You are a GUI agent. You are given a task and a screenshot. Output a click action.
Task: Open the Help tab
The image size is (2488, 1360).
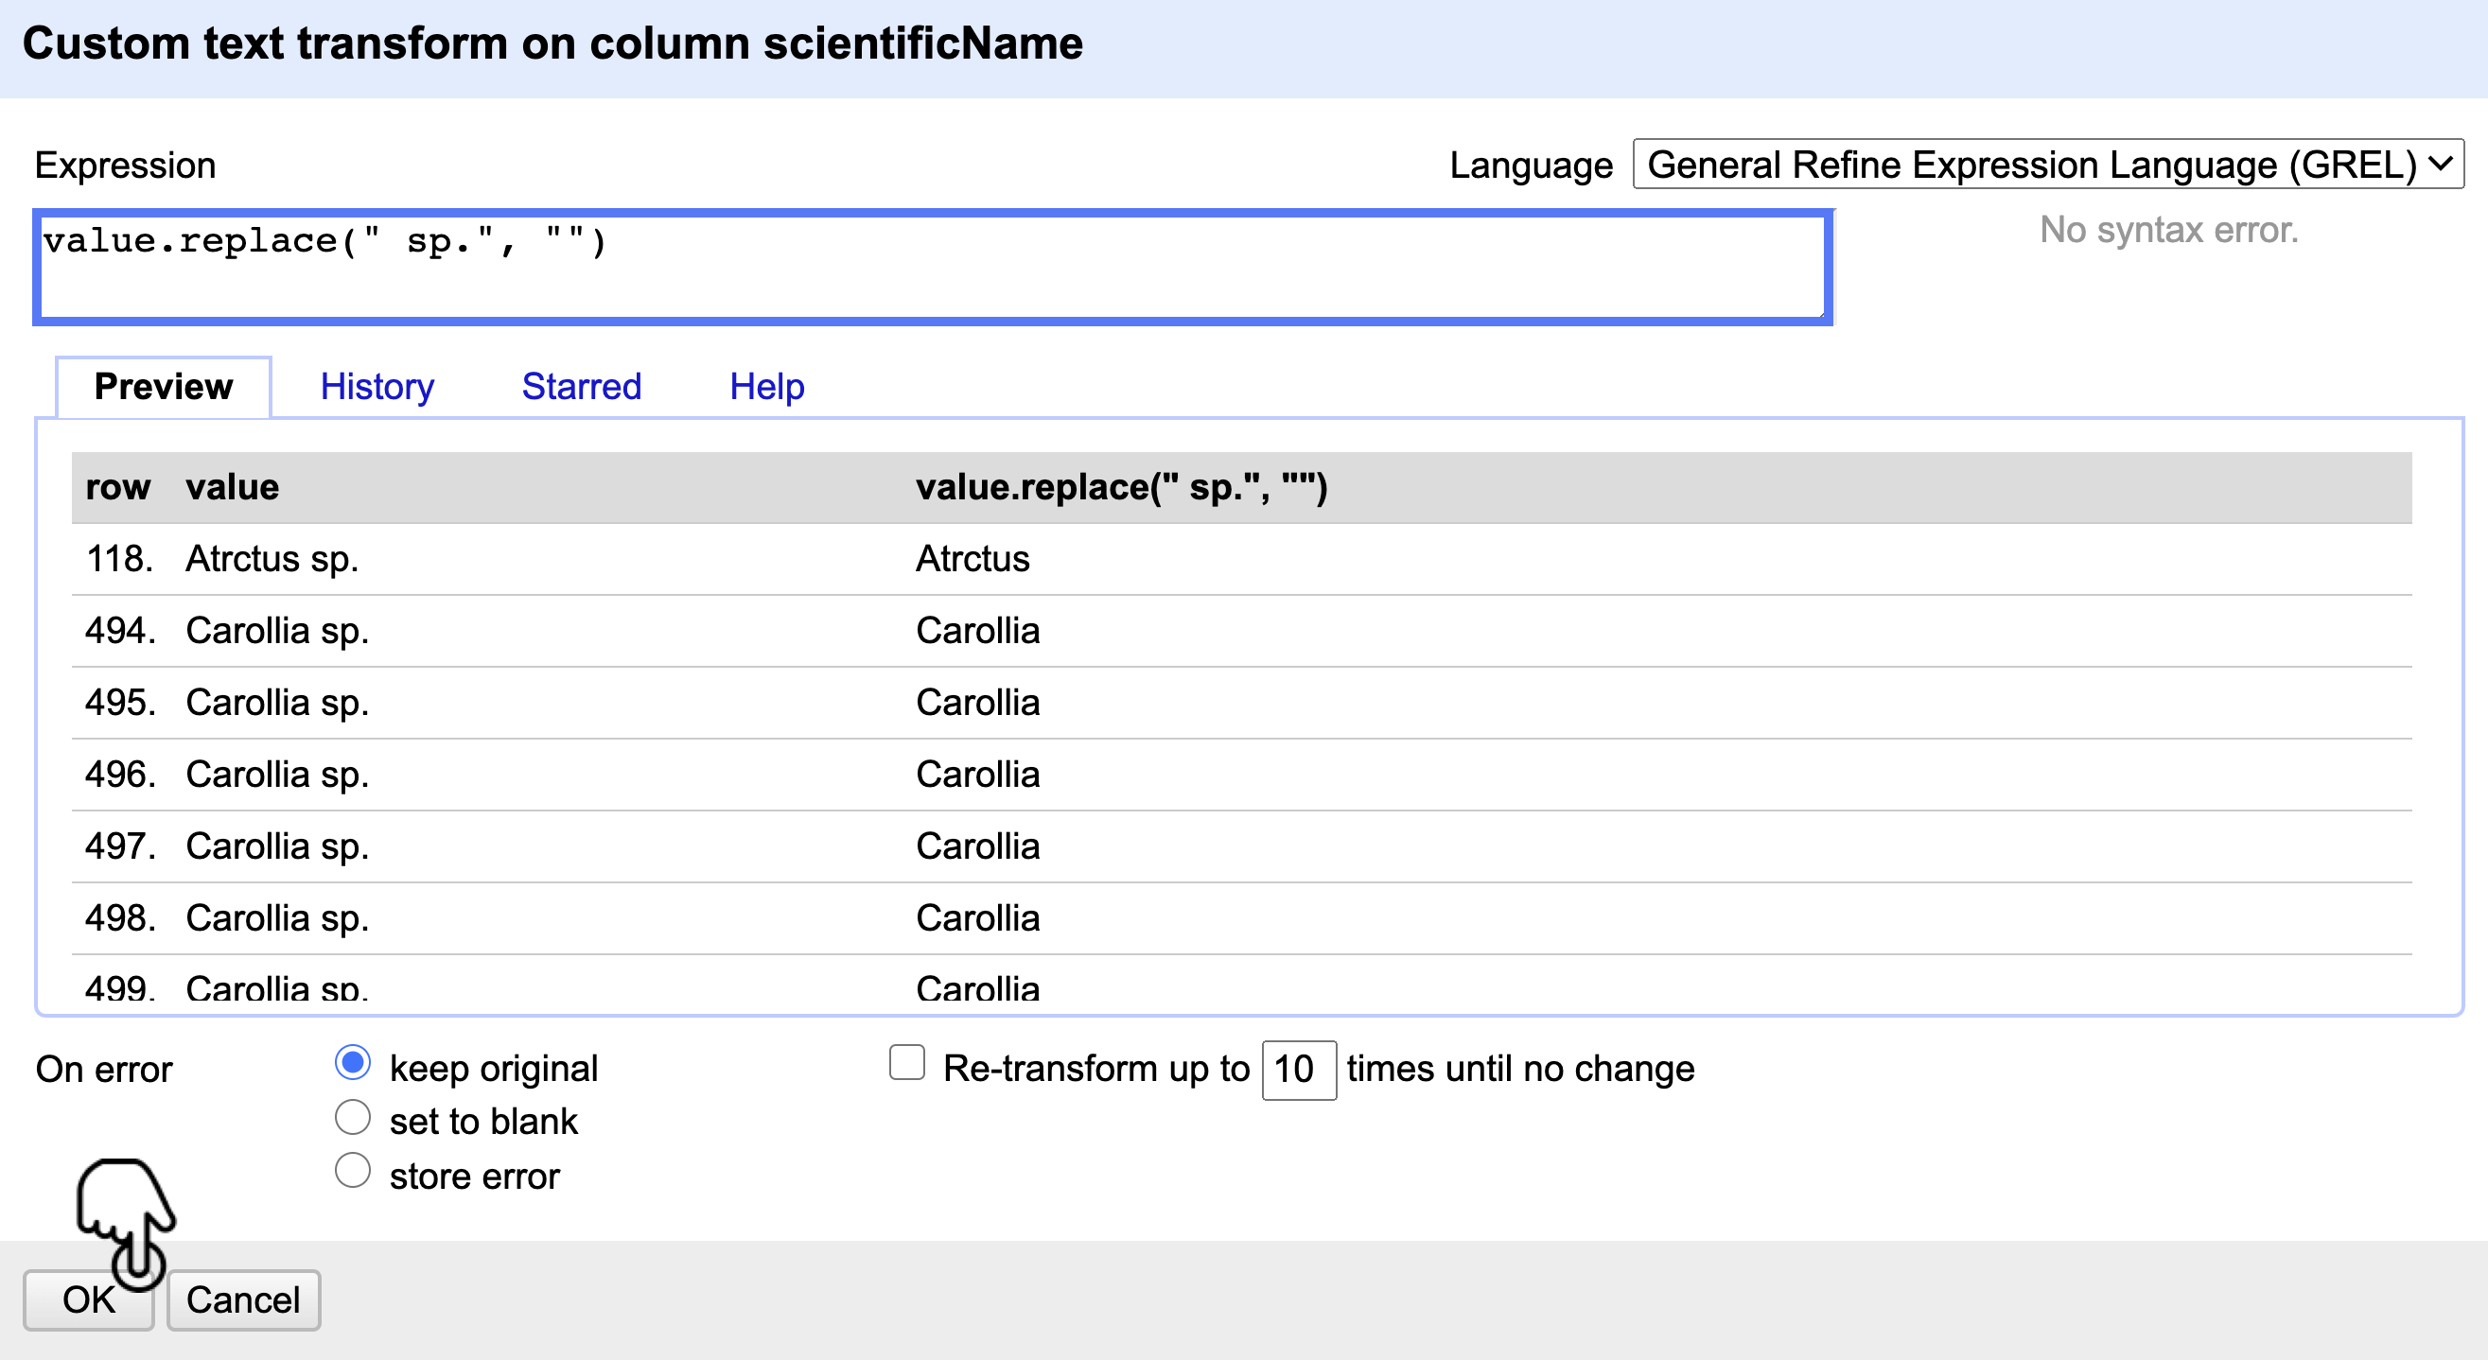pyautogui.click(x=767, y=388)
